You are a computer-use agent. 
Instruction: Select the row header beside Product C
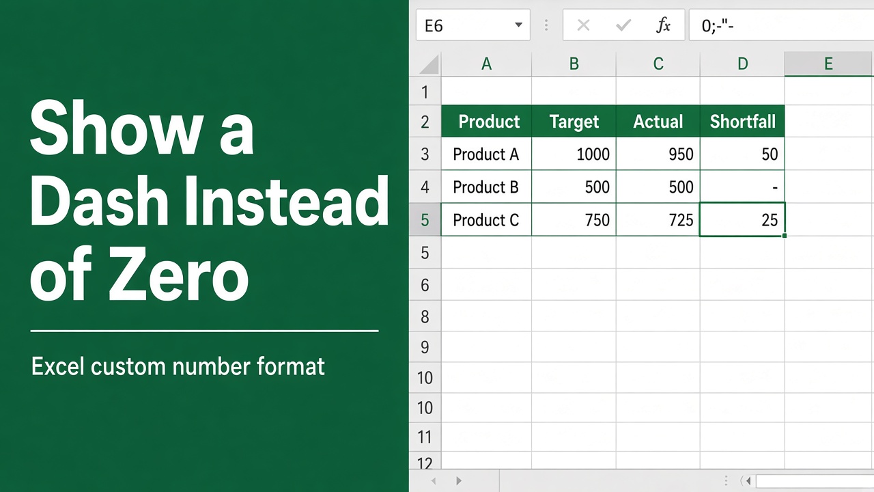click(x=425, y=220)
